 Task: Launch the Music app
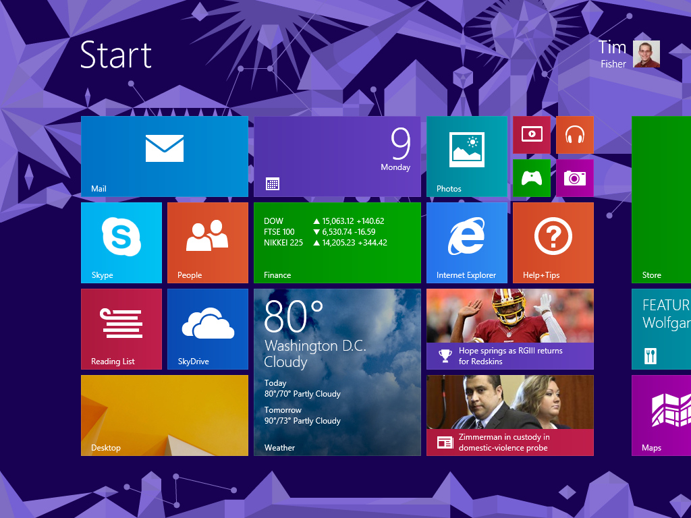tap(574, 135)
